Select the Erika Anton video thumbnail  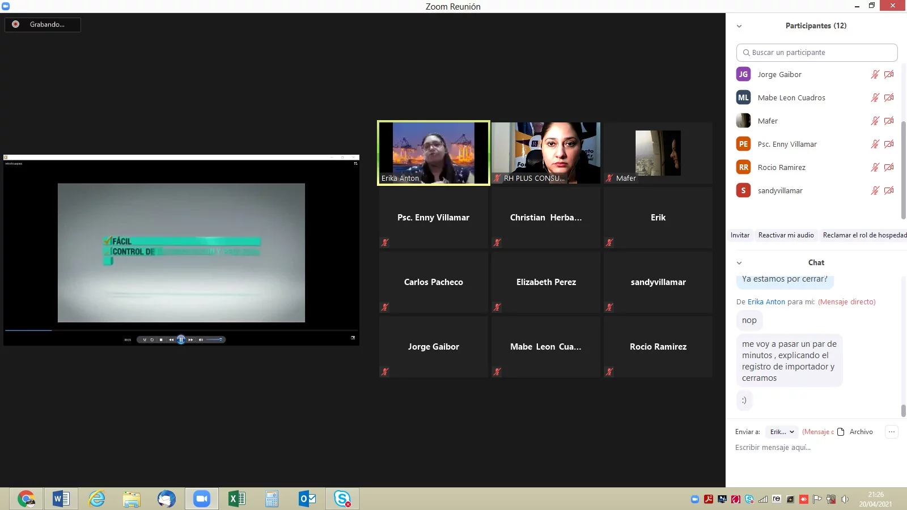(434, 153)
